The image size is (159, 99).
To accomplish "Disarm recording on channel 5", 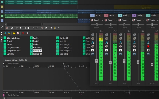I will 148,46.
